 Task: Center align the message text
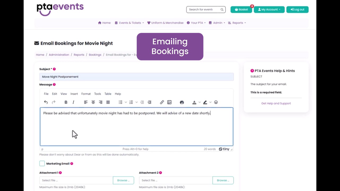tap(93, 102)
